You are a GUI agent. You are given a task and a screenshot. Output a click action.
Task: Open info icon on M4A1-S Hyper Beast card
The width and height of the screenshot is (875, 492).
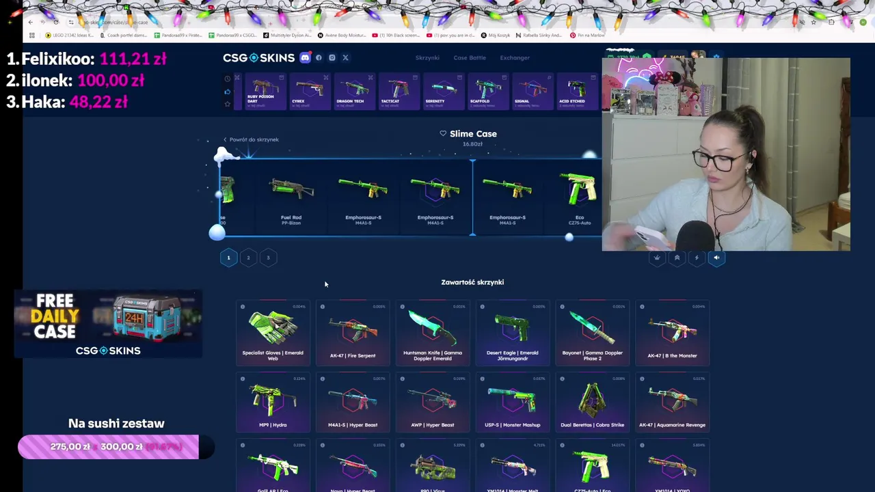point(323,379)
